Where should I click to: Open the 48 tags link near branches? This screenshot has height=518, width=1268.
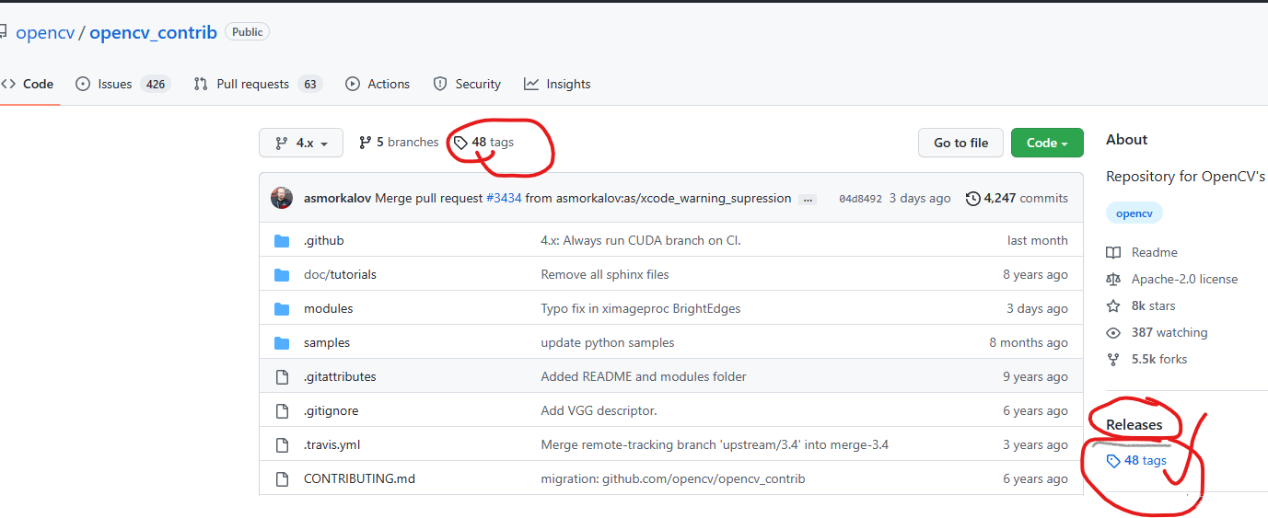pos(483,143)
